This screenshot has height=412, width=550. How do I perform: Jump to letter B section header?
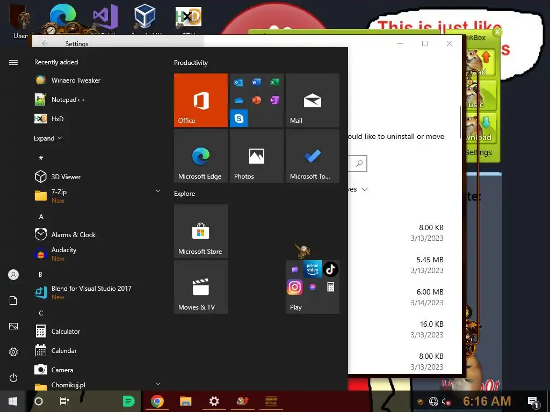pos(41,274)
